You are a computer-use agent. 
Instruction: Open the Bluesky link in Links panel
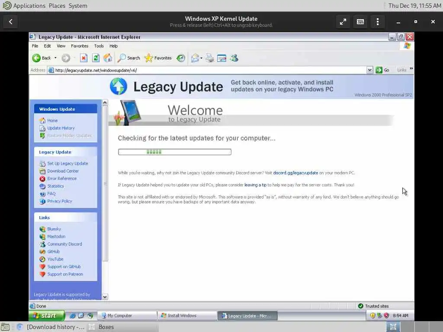point(54,229)
